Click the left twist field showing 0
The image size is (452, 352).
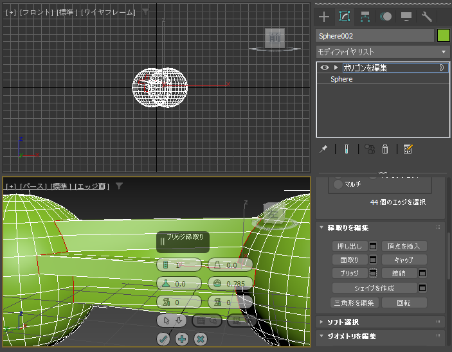[x=179, y=302]
